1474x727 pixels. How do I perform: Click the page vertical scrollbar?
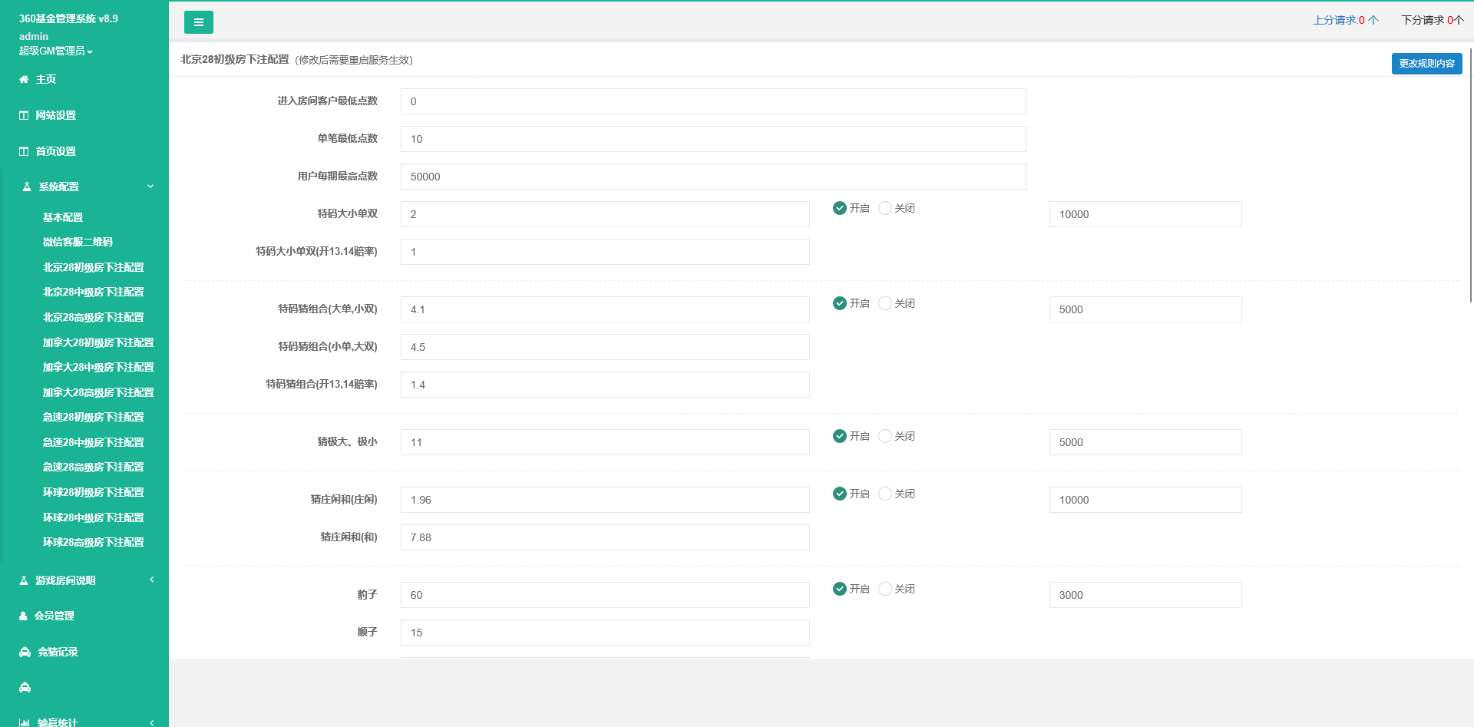coord(1470,192)
